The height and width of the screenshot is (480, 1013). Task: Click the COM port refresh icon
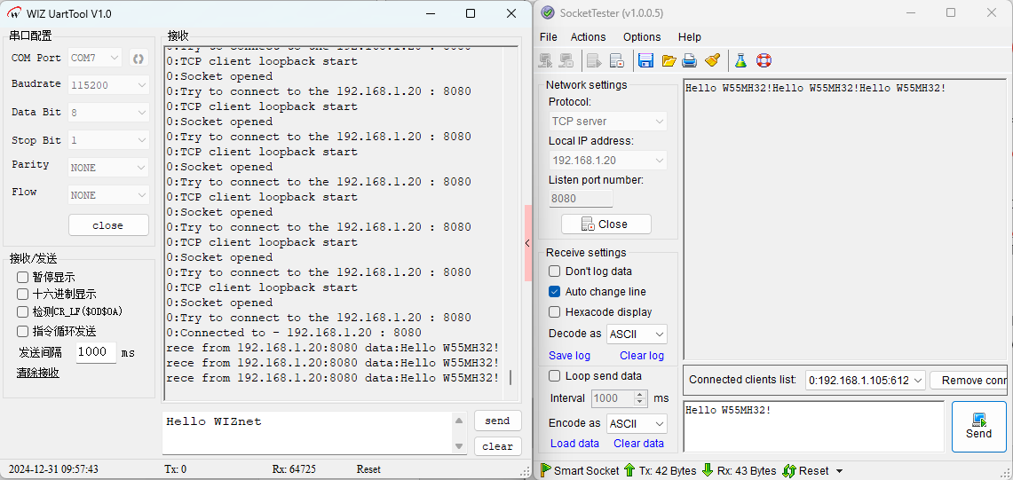point(138,59)
